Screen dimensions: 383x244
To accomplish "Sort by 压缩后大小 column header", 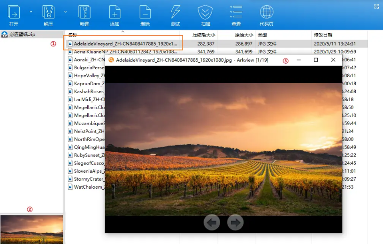I will (x=204, y=35).
